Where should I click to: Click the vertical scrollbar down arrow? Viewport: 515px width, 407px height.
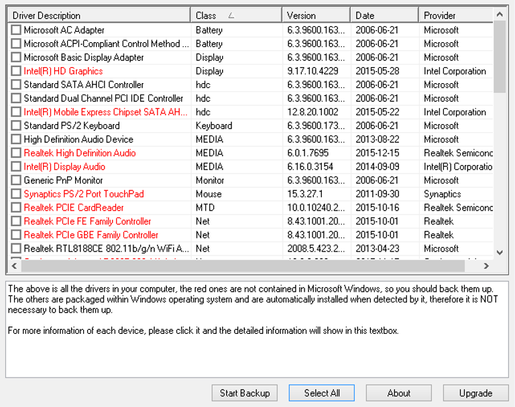point(500,253)
